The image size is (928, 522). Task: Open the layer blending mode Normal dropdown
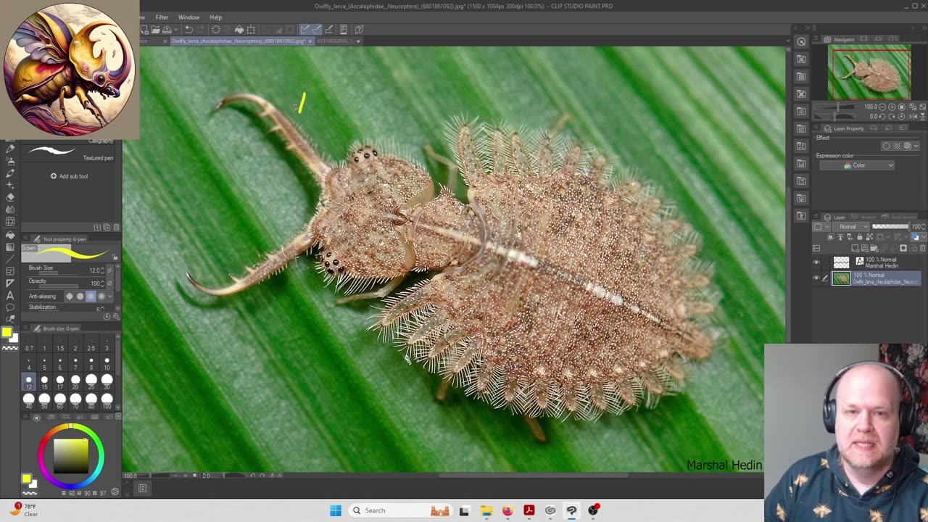pos(851,227)
